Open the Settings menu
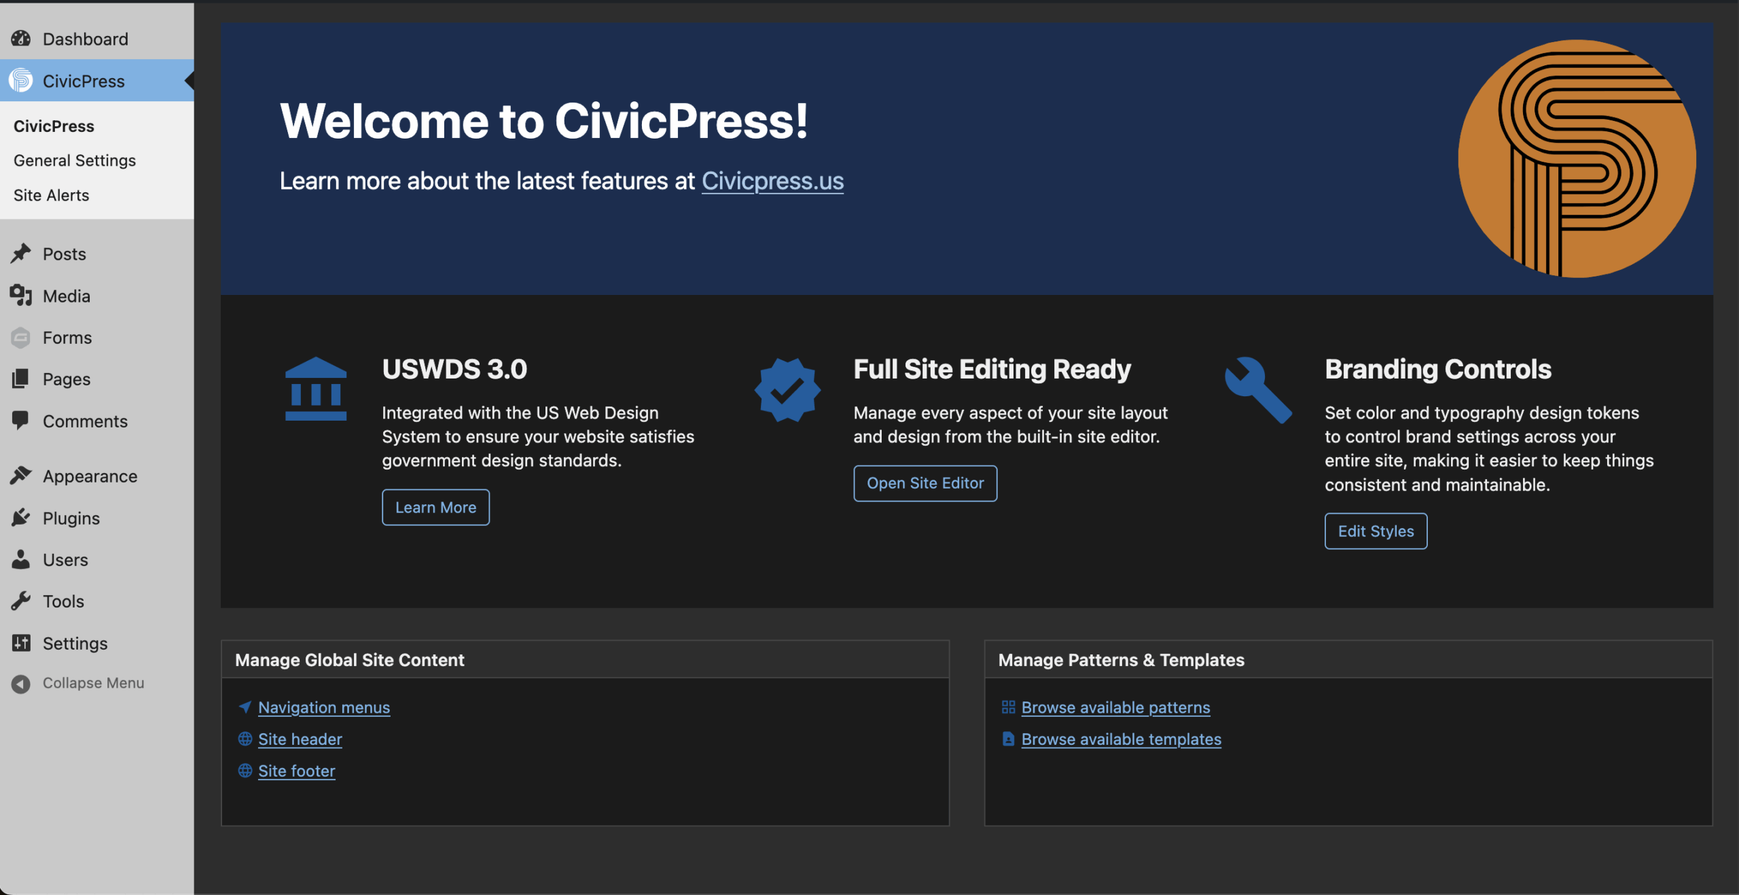Screen dimensions: 1739x895 click(96, 643)
